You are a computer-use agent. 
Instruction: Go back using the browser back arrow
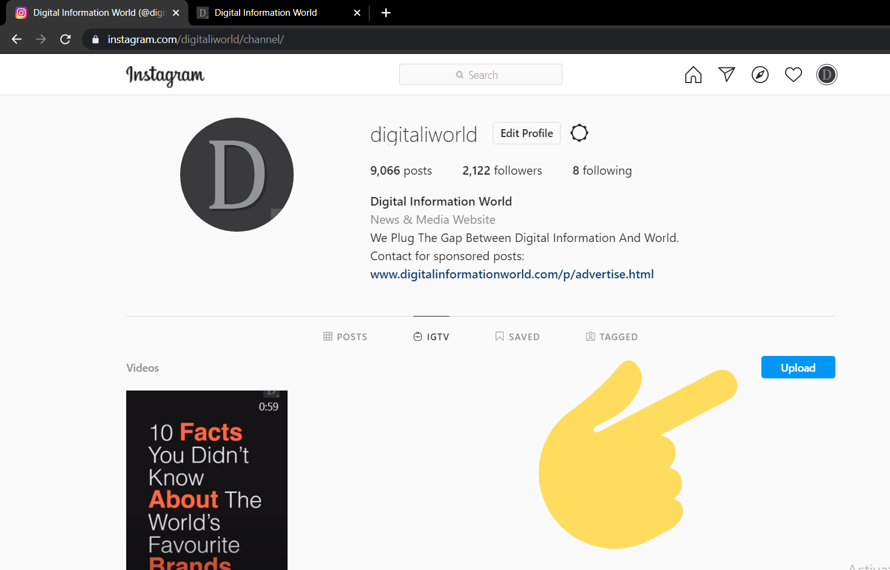click(x=16, y=39)
